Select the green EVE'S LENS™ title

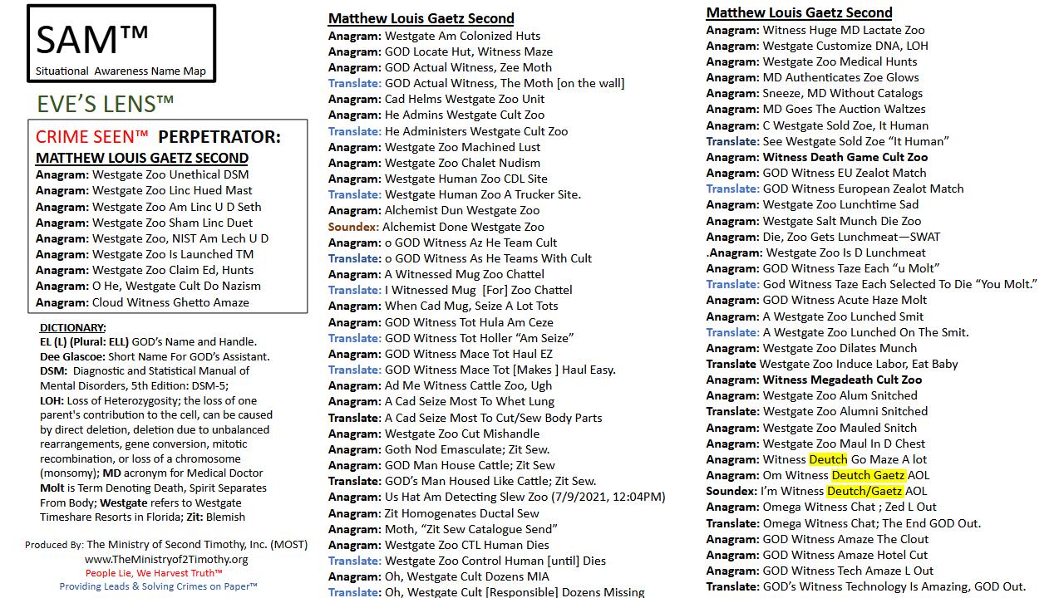(x=106, y=105)
